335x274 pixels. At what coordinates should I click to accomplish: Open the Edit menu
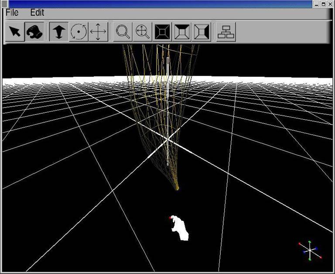click(37, 13)
